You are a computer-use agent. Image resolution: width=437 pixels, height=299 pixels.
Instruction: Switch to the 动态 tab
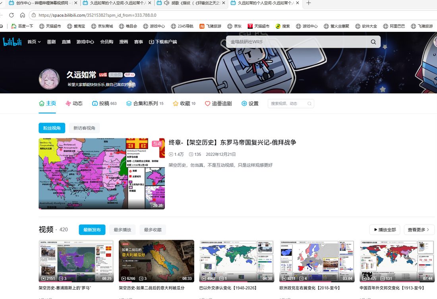(74, 103)
